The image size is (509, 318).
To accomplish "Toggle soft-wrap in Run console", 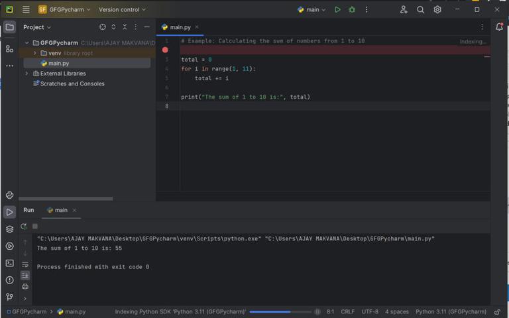I will (x=25, y=264).
